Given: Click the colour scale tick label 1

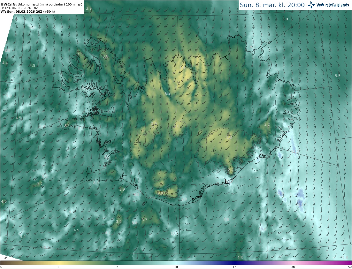Looking at the screenshot, I should [x=59, y=267].
